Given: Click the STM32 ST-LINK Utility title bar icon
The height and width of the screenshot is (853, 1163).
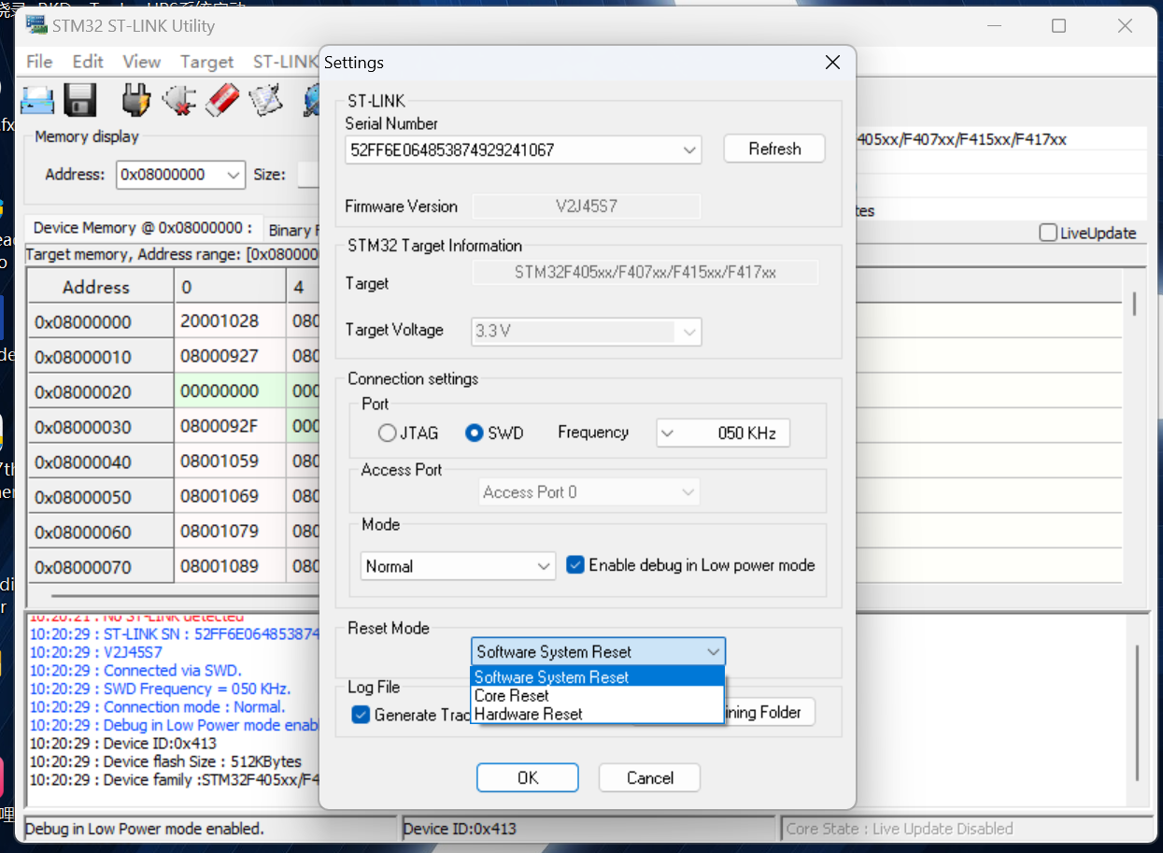Looking at the screenshot, I should click(x=37, y=25).
